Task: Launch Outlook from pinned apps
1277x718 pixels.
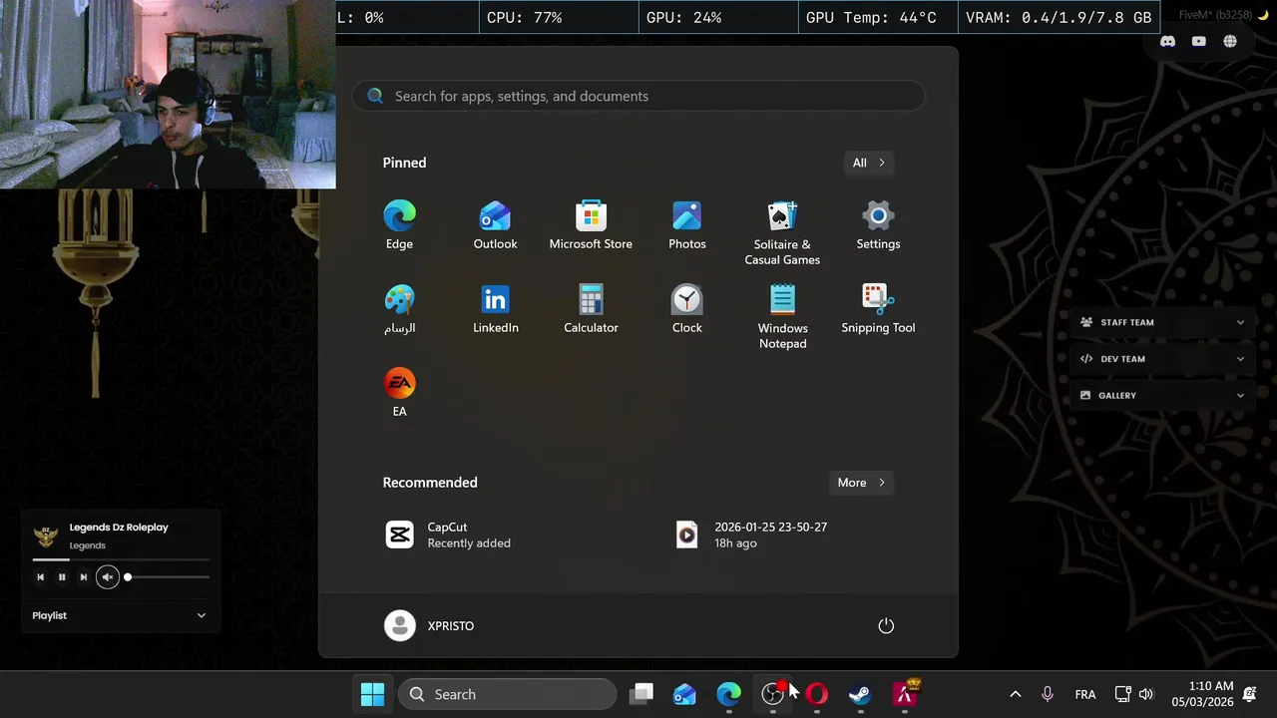Action: [495, 225]
